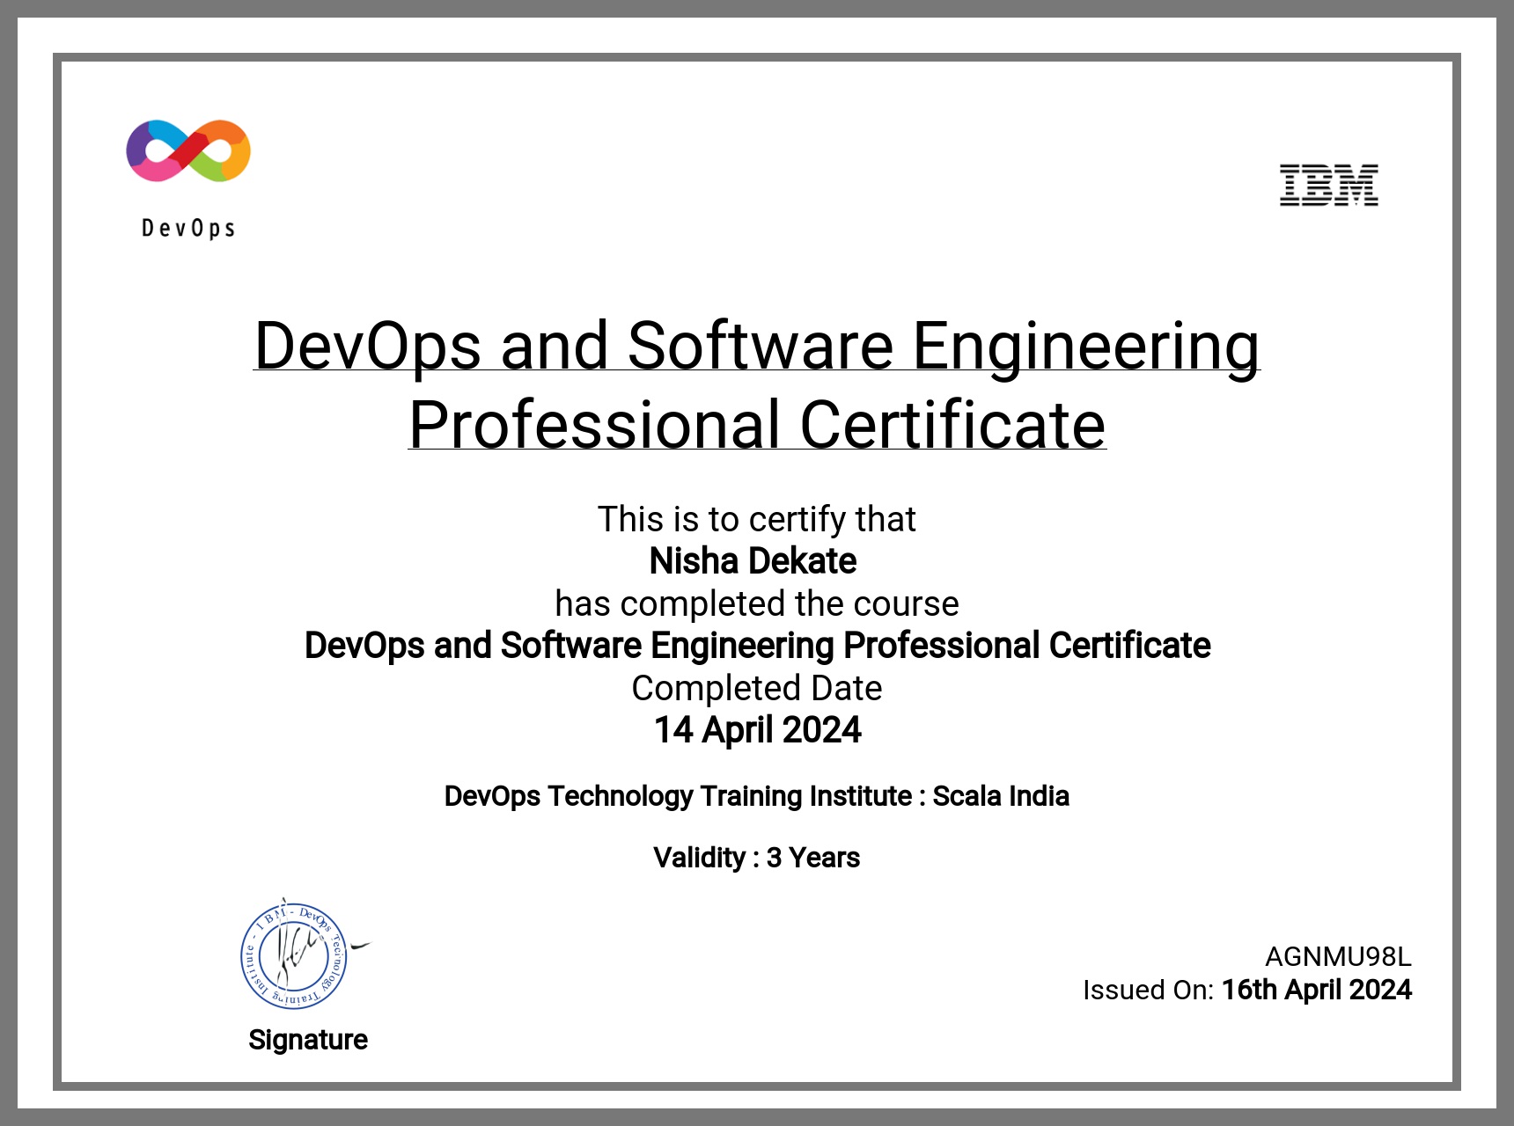Click the name 'Nisha Dekate'
This screenshot has height=1126, width=1514.
pos(753,561)
